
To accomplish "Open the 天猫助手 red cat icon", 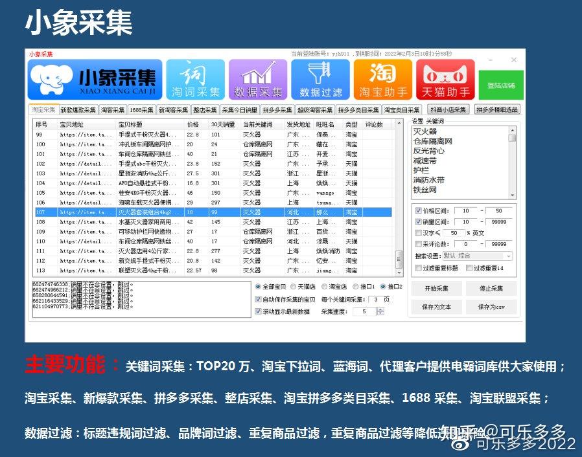I will pyautogui.click(x=445, y=80).
